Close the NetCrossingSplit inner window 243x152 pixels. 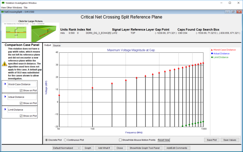[239, 12]
